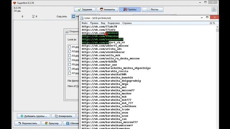Click the line https://vk.com/baraholka_moscow77

pos(108,90)
